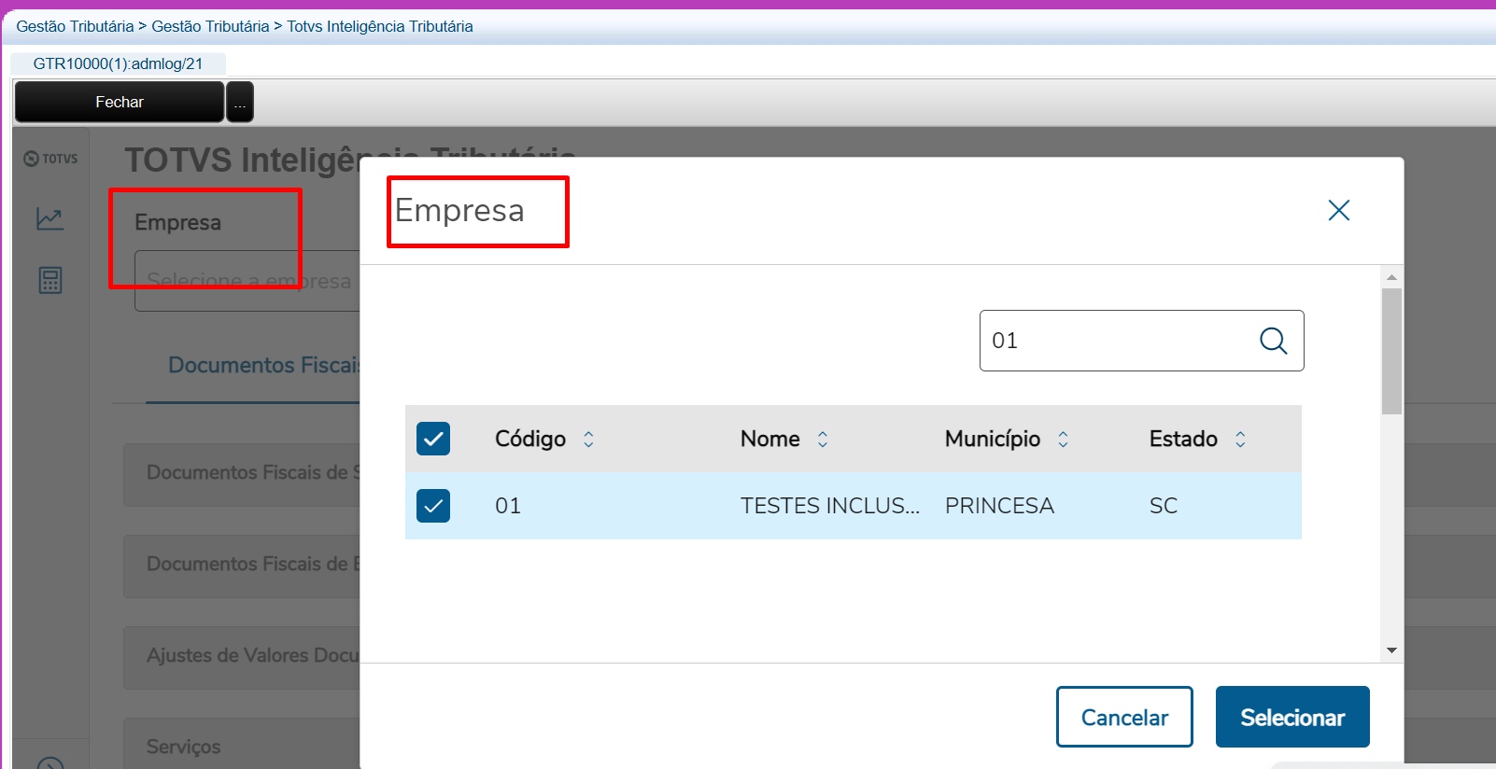Viewport: 1496px width, 769px height.
Task: Uncheck the checkbox for company 01
Action: click(x=433, y=506)
